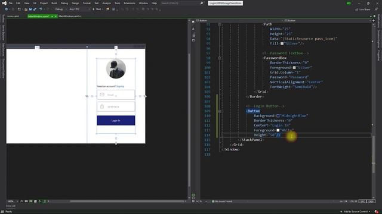The height and width of the screenshot is (214, 382).
Task: Switch to the Icons.xaml tab
Action: pyautogui.click(x=13, y=16)
